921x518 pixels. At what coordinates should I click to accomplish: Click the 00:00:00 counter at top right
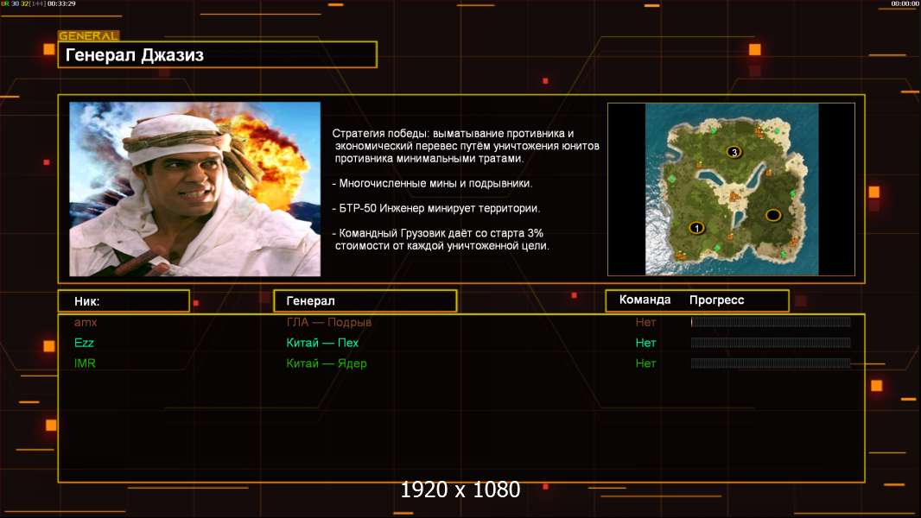[x=905, y=3]
